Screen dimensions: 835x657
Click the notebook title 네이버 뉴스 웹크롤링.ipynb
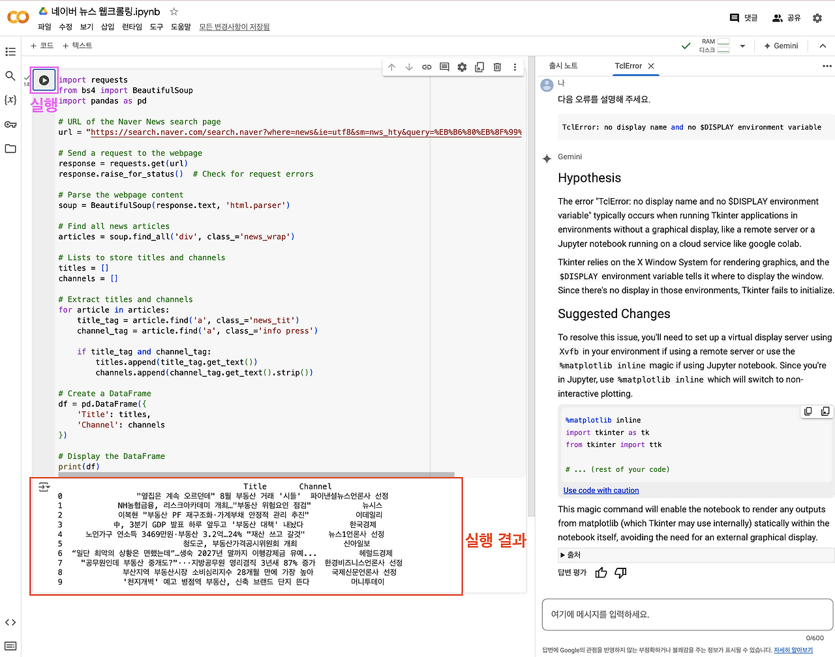[x=106, y=12]
